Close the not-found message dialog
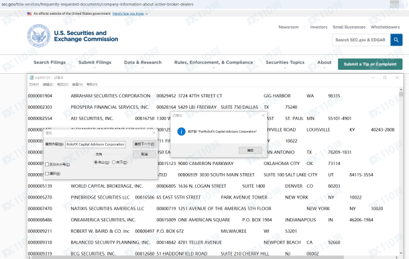 tap(263, 115)
